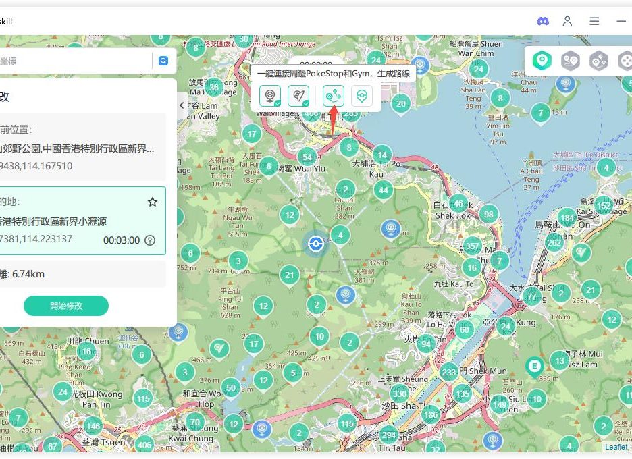This screenshot has height=459, width=632.
Task: Click the coordinate search input field
Action: click(74, 61)
